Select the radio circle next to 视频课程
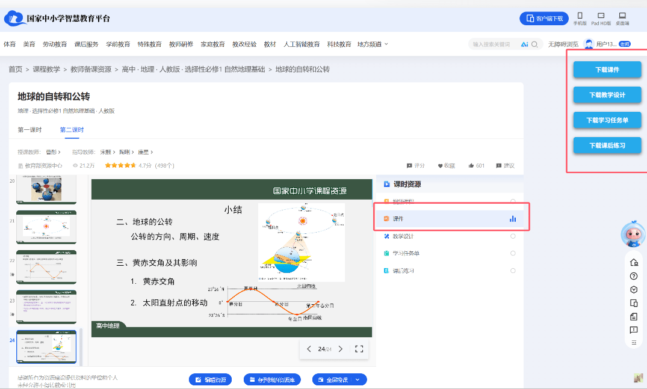Image resolution: width=647 pixels, height=389 pixels. pyautogui.click(x=512, y=200)
